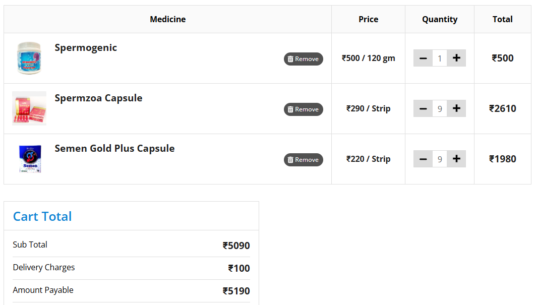Decrease Spermogenic quantity with minus icon

pos(423,58)
